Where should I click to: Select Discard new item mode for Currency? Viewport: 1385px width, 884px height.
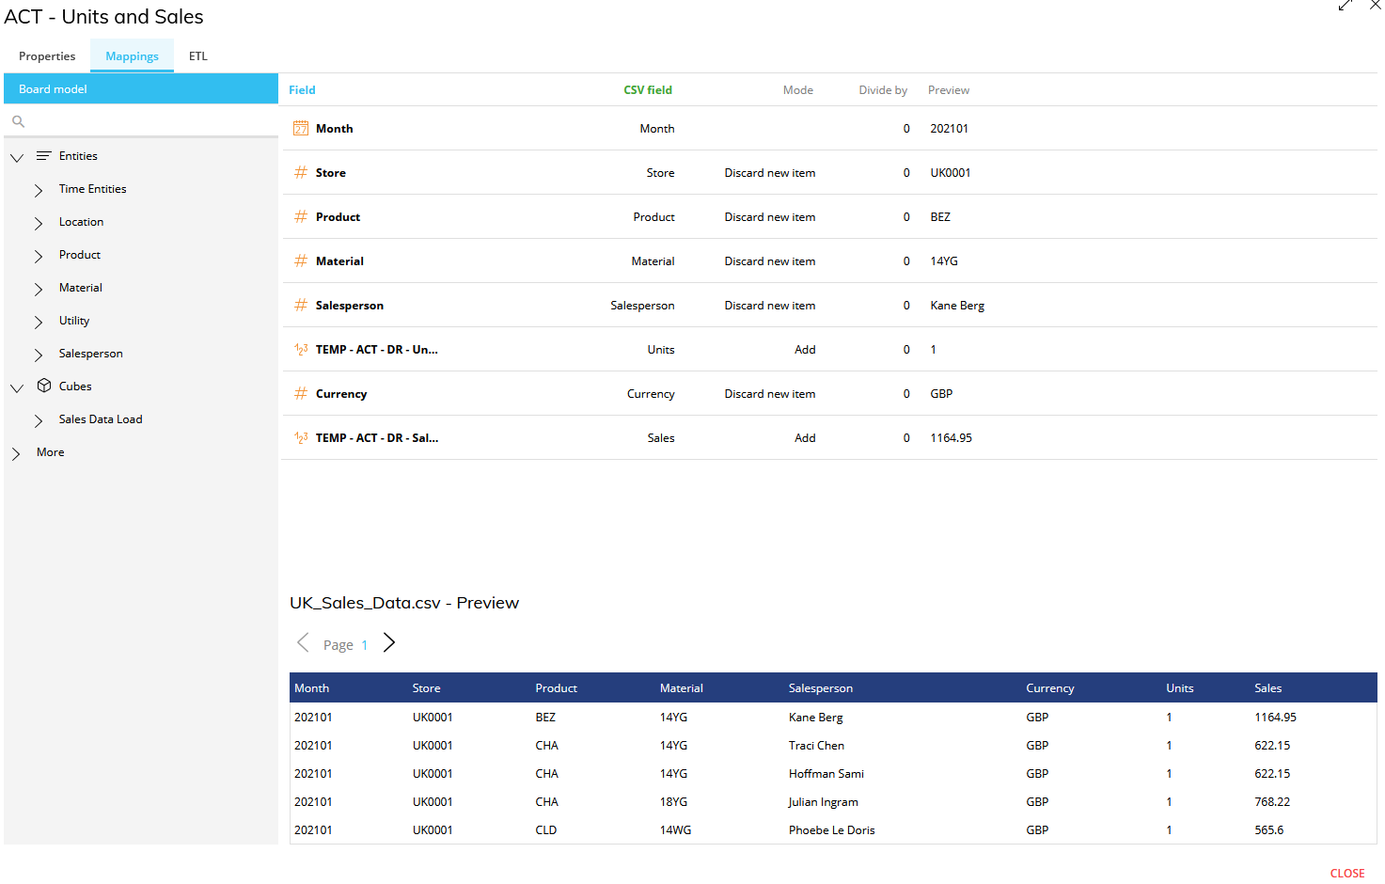pos(770,393)
